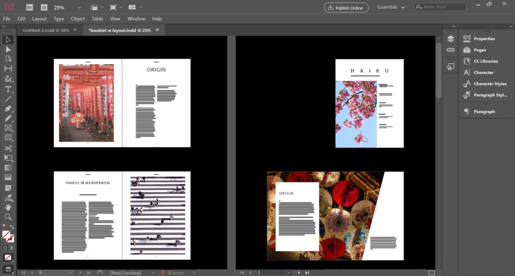Screen dimensions: 515x276
Task: Toggle screen mode at toolbar bottom
Action: pyautogui.click(x=8, y=269)
